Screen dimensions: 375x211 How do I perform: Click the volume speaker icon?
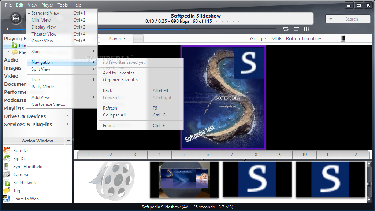pos(8,29)
